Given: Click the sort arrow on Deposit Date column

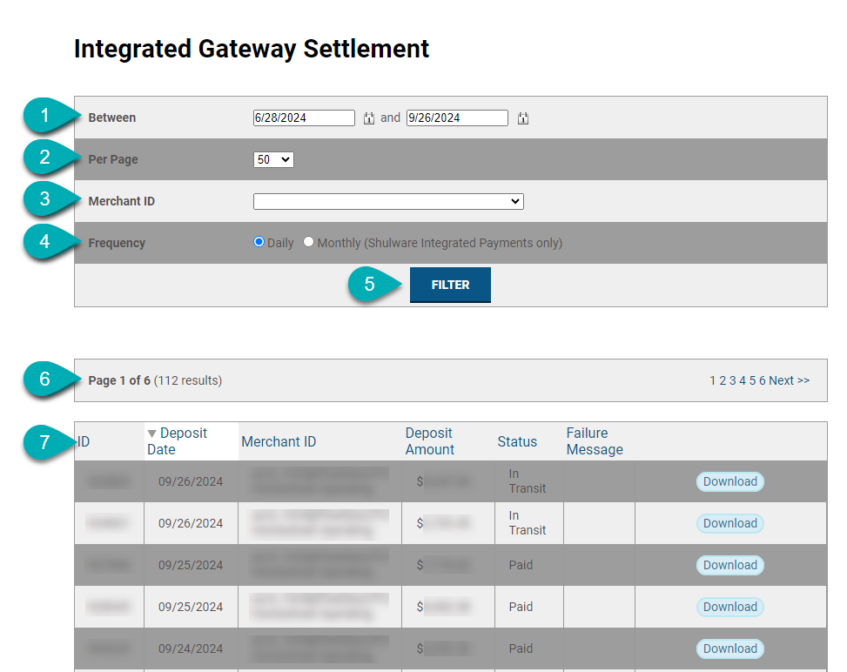Looking at the screenshot, I should [x=152, y=433].
